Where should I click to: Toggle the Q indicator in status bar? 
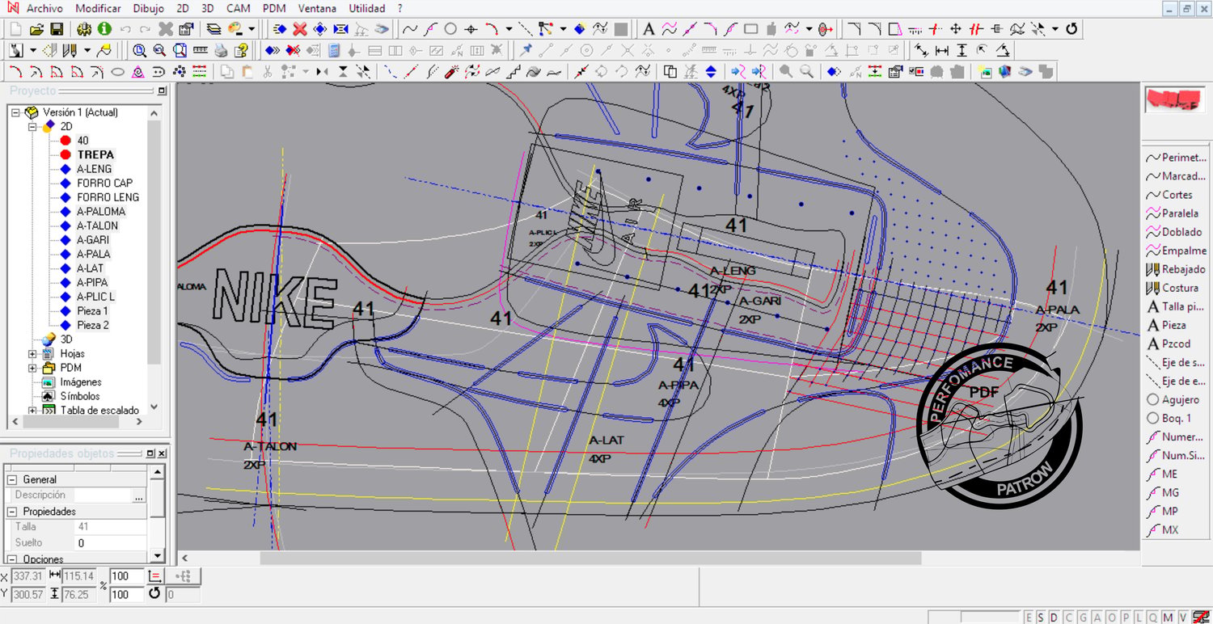pos(1154,618)
